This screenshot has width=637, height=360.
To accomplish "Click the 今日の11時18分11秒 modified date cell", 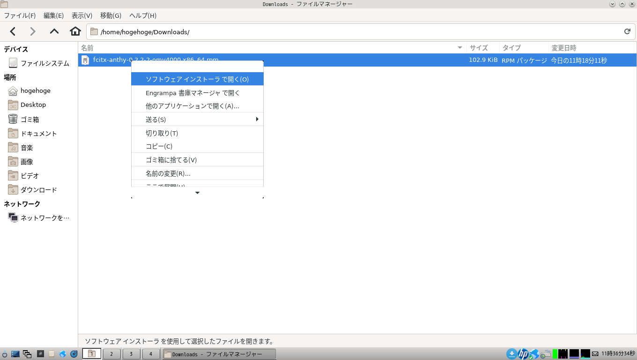I will tap(578, 60).
